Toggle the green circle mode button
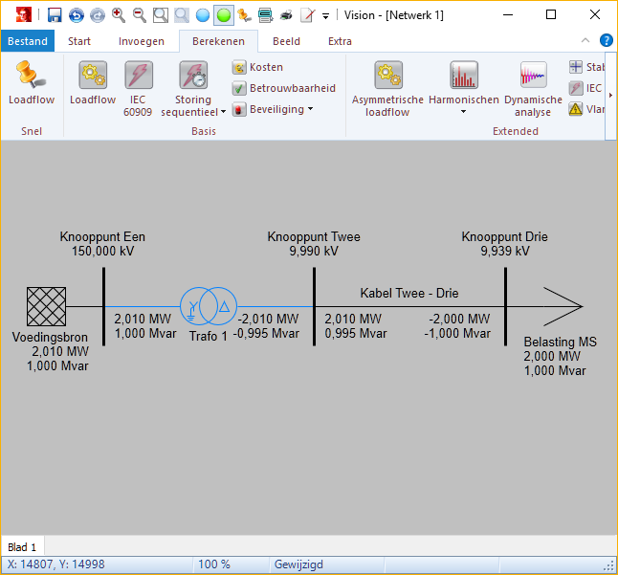 point(223,15)
